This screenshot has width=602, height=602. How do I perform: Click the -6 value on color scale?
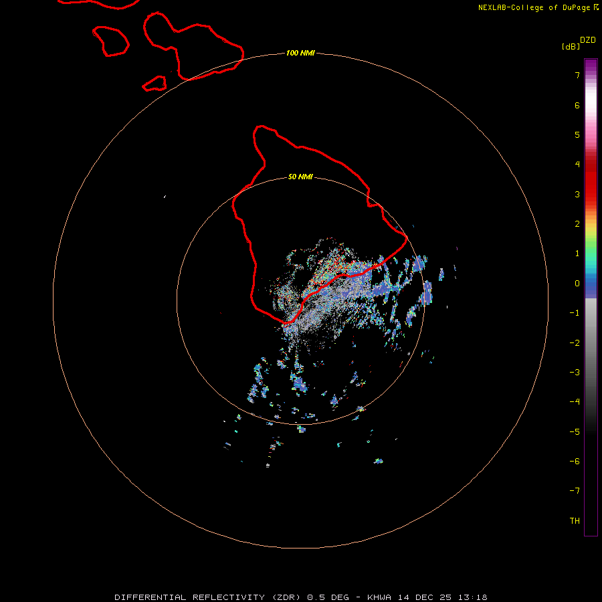pyautogui.click(x=575, y=462)
